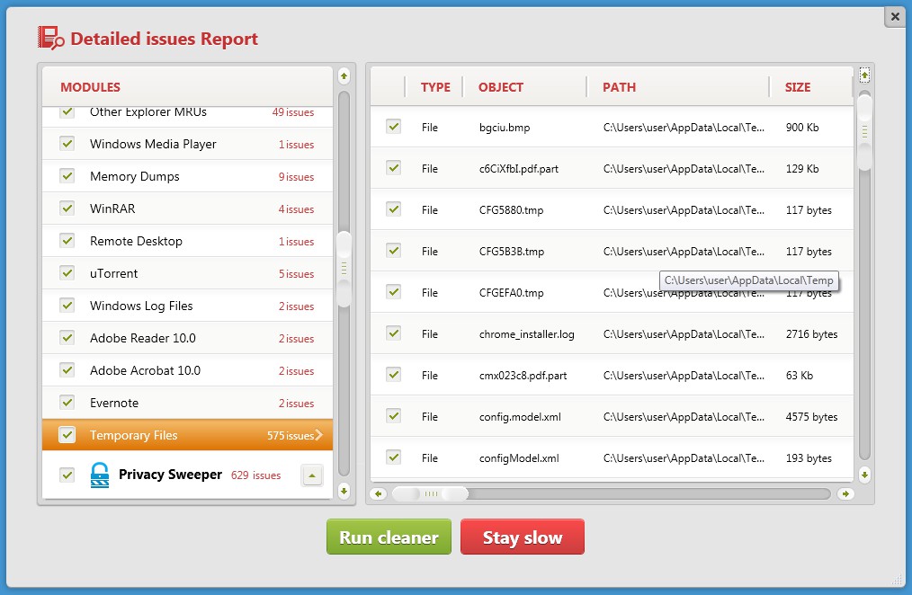
Task: Click the 629 issues count label
Action: click(x=256, y=475)
